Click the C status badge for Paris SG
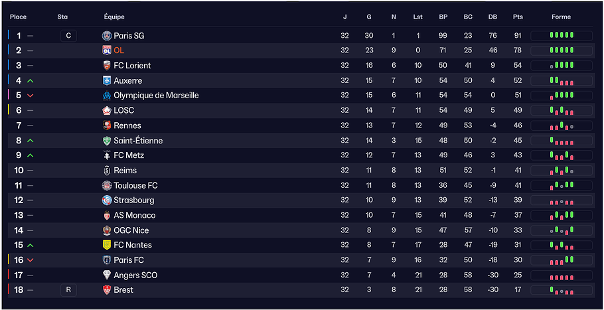Viewport: 604px width, 310px height. tap(68, 36)
